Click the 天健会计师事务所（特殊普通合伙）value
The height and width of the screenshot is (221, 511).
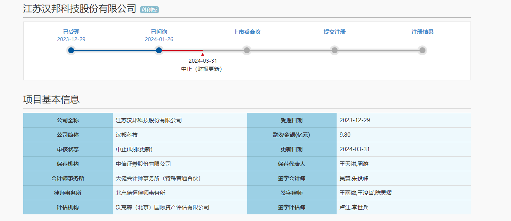(x=158, y=178)
